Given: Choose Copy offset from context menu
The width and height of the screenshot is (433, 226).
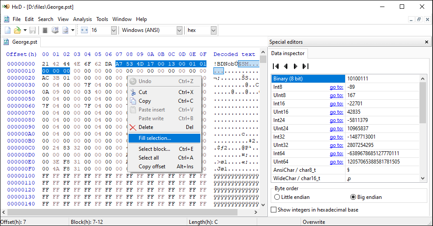Looking at the screenshot, I should [x=164, y=167].
